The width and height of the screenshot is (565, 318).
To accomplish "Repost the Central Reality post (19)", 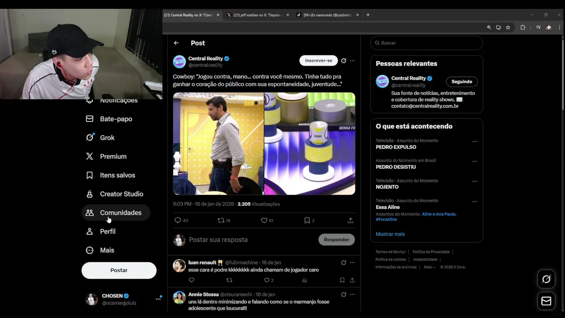I will coord(224,220).
